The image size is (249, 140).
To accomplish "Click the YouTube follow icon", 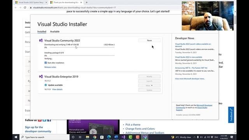I will [40, 120].
